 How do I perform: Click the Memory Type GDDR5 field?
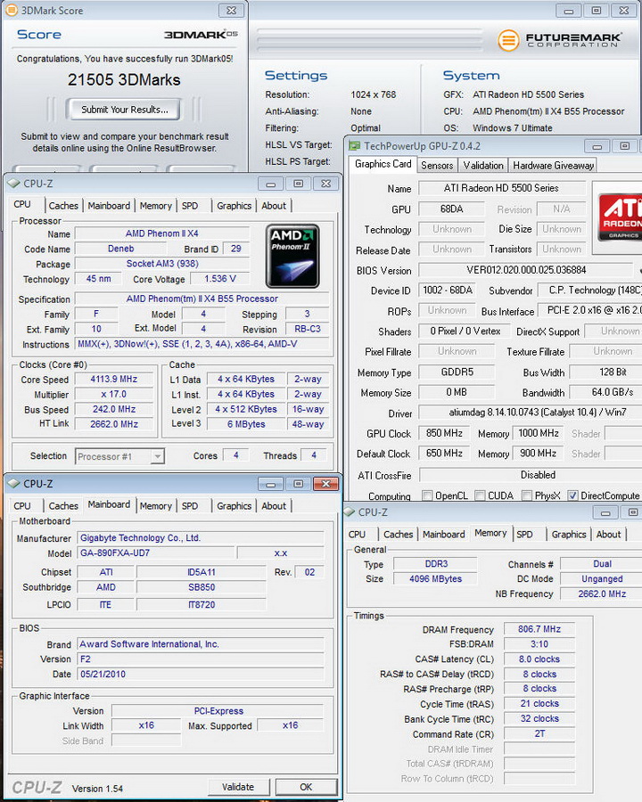tap(457, 372)
